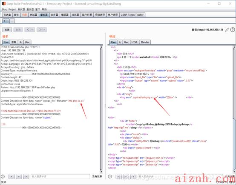Open the 插件扩展 tab
Image resolution: width=236 pixels, height=185 pixels.
point(87,15)
